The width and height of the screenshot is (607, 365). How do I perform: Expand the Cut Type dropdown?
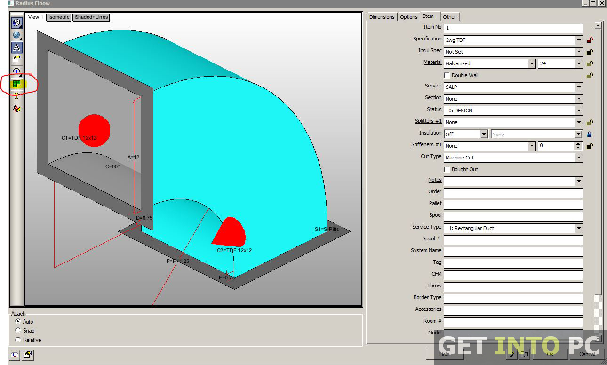[x=579, y=158]
